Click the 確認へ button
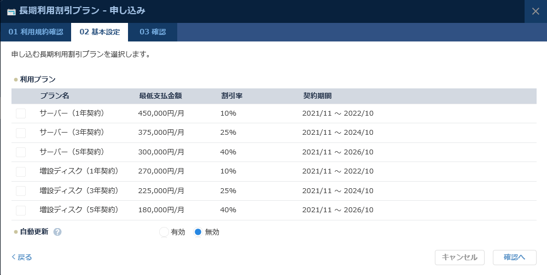This screenshot has width=547, height=275. pyautogui.click(x=514, y=258)
